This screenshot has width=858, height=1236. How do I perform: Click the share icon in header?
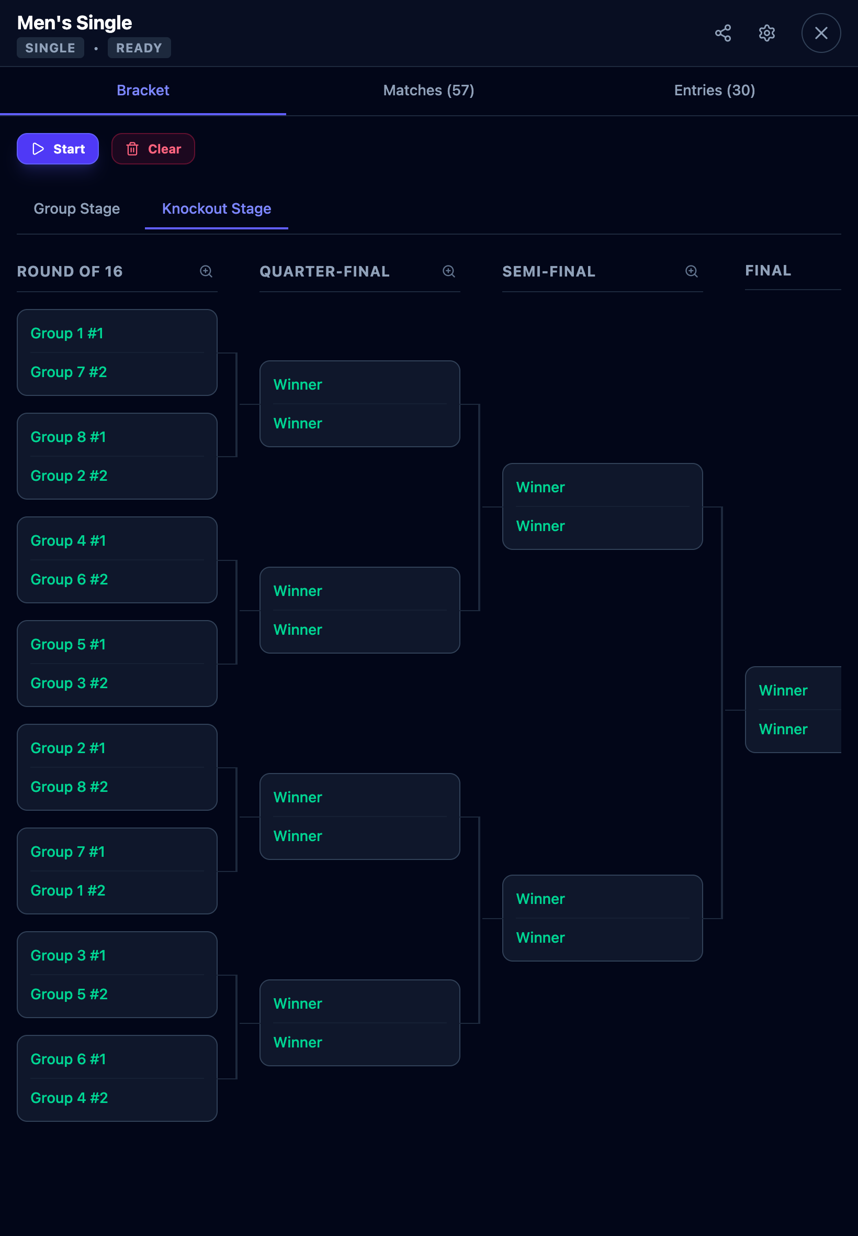[x=722, y=34]
